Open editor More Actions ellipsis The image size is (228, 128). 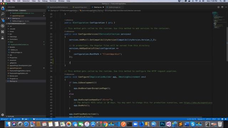point(226,7)
